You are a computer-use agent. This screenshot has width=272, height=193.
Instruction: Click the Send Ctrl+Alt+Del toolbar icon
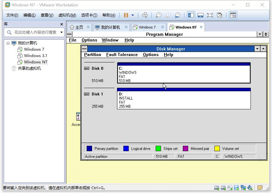pos(145,15)
